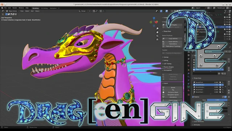The height and width of the screenshot is (131, 232).
Task: Expand the Physics Shapes section
Action: [x=168, y=67]
